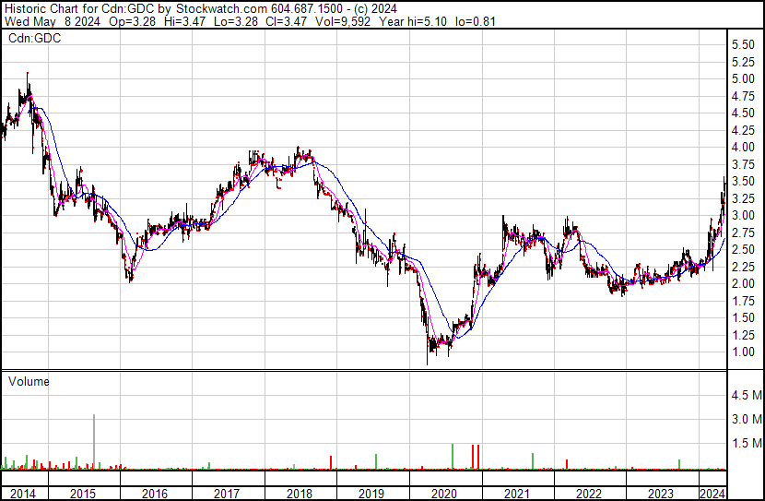Click the 'Year hi=5.10' text
The image size is (765, 501).
[413, 21]
